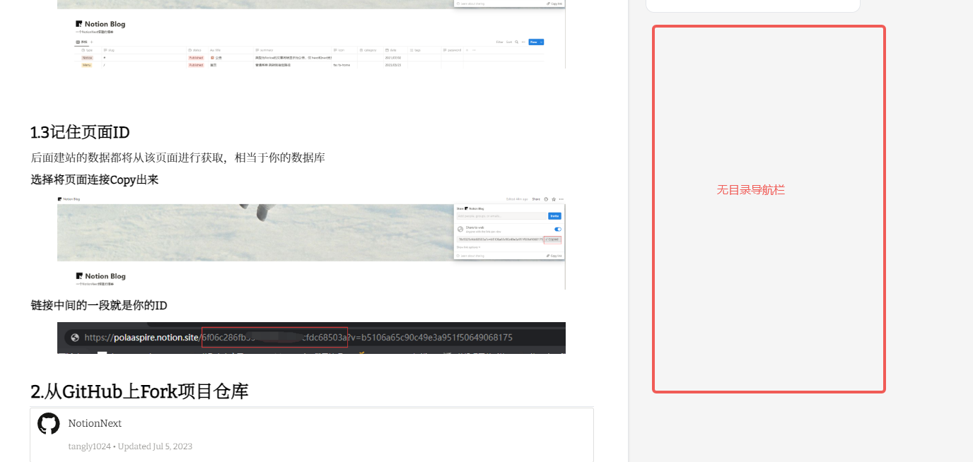
Task: Star the page using the star icon in Notion's top bar
Action: click(x=554, y=199)
